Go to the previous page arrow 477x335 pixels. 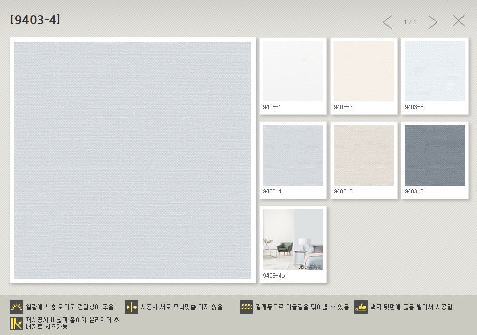tap(387, 22)
